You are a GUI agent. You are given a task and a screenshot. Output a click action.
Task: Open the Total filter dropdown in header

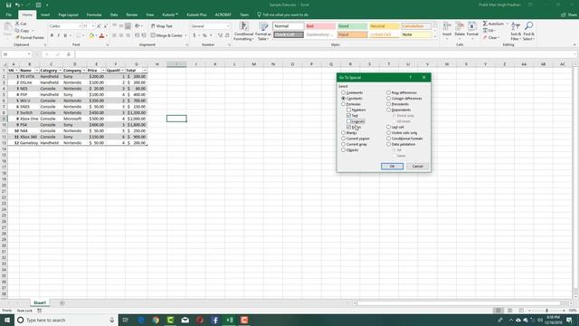(x=145, y=71)
